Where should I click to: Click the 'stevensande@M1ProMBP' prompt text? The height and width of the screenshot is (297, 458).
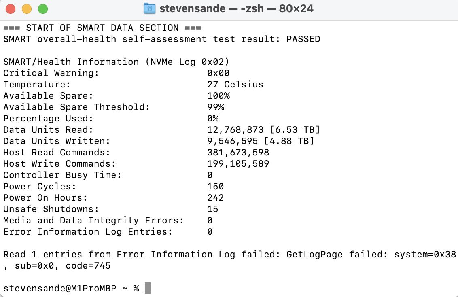60,288
